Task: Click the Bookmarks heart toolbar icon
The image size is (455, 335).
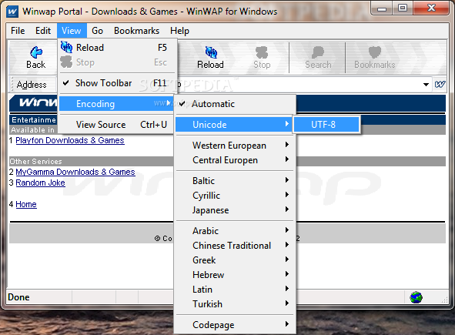Action: [375, 52]
